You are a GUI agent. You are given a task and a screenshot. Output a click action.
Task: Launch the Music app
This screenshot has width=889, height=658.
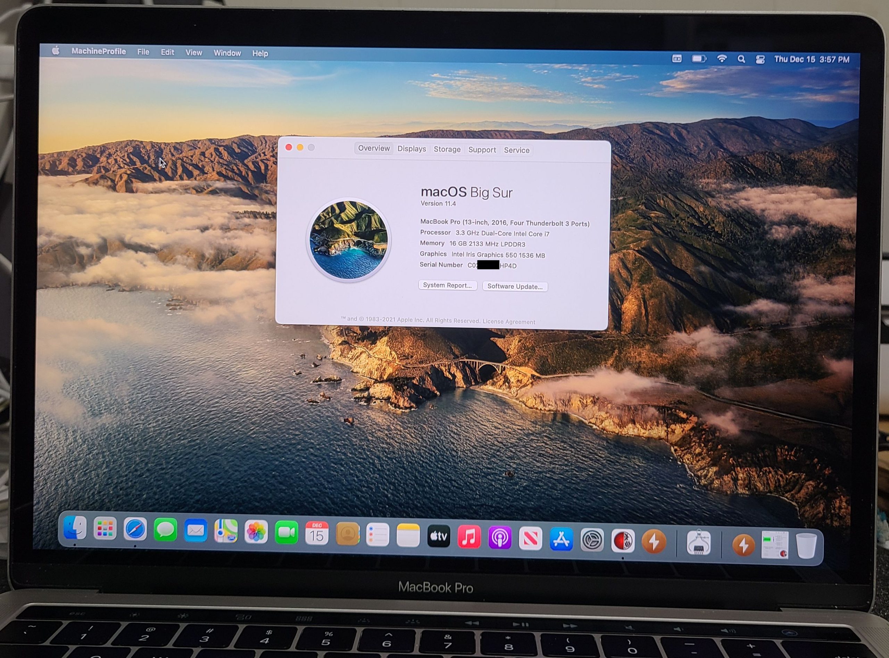(x=469, y=537)
